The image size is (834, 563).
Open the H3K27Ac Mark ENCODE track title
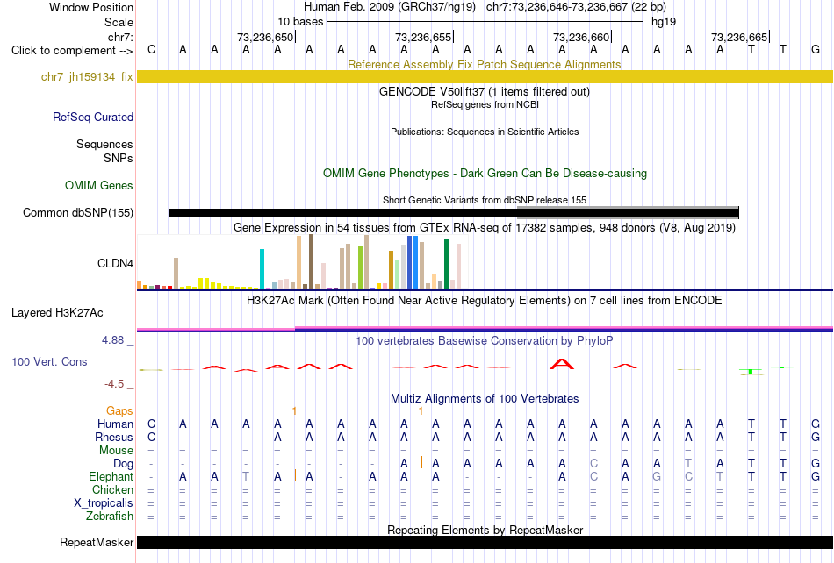click(485, 301)
